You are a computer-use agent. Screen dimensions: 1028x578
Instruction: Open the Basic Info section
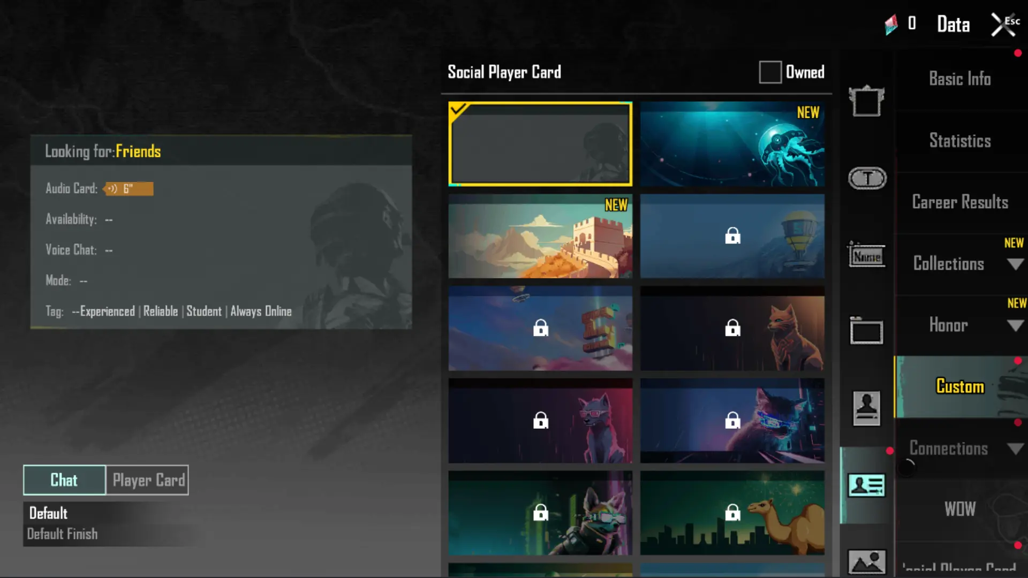click(x=960, y=79)
